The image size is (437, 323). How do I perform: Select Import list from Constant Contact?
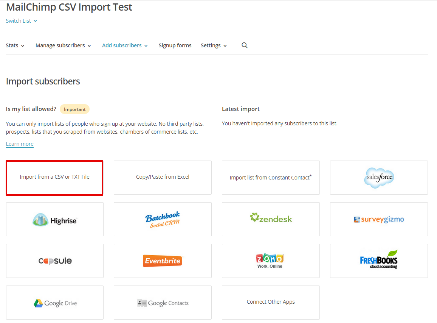[x=271, y=178]
